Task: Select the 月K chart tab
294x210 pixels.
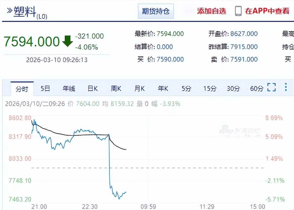Action: [139, 89]
